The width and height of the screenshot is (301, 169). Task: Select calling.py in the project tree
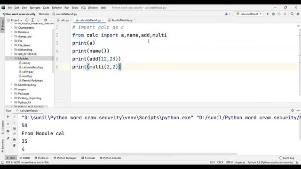tap(28, 72)
